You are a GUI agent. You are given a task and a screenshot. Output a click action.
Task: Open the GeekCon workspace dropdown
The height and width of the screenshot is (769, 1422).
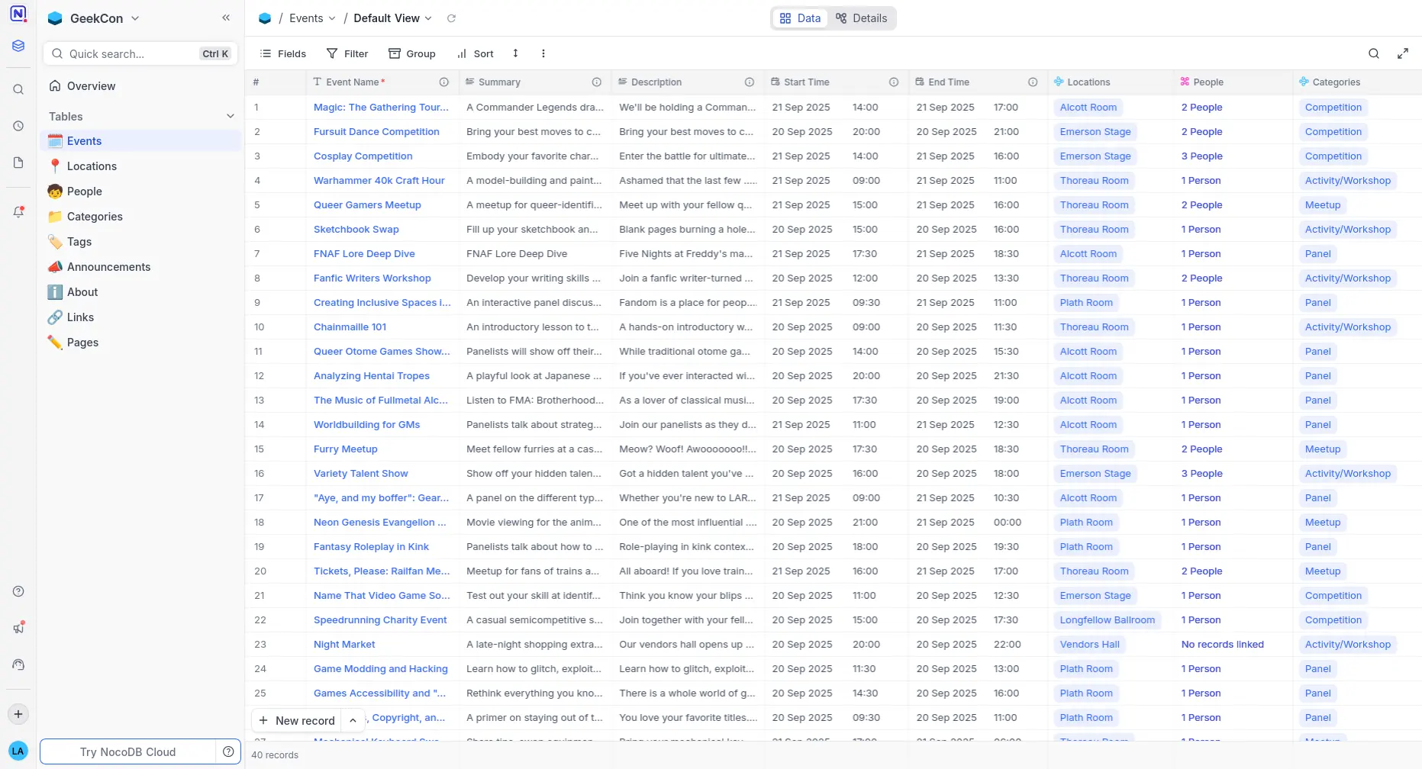[93, 18]
